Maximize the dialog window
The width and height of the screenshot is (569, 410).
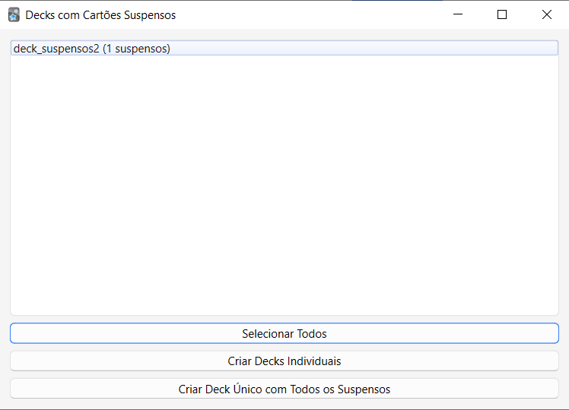[x=502, y=14]
